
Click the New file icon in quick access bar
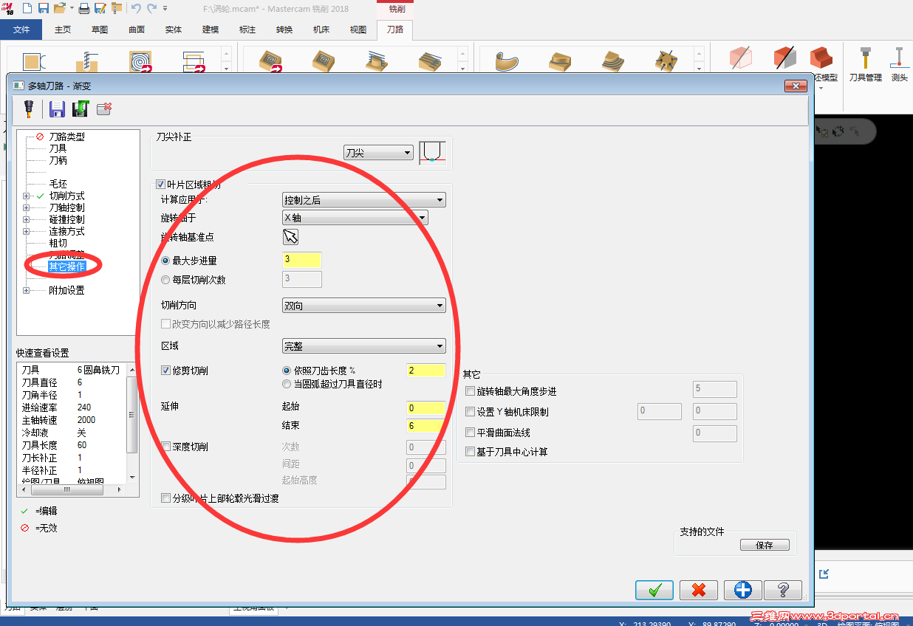(27, 8)
